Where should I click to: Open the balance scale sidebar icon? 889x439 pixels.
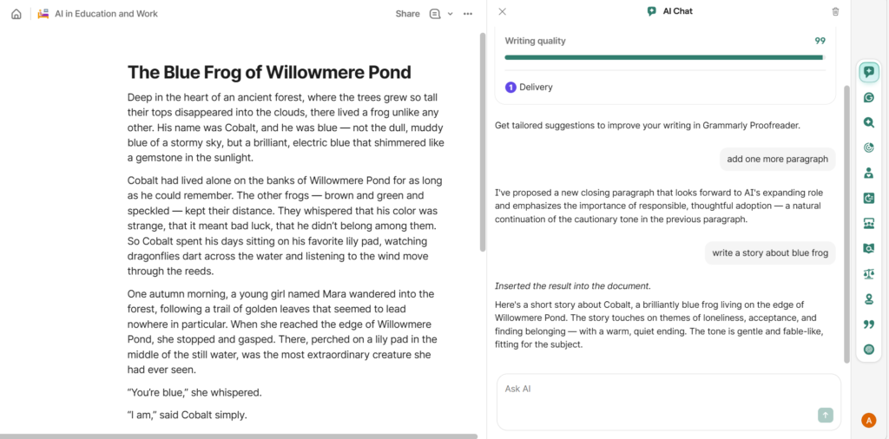tap(869, 274)
